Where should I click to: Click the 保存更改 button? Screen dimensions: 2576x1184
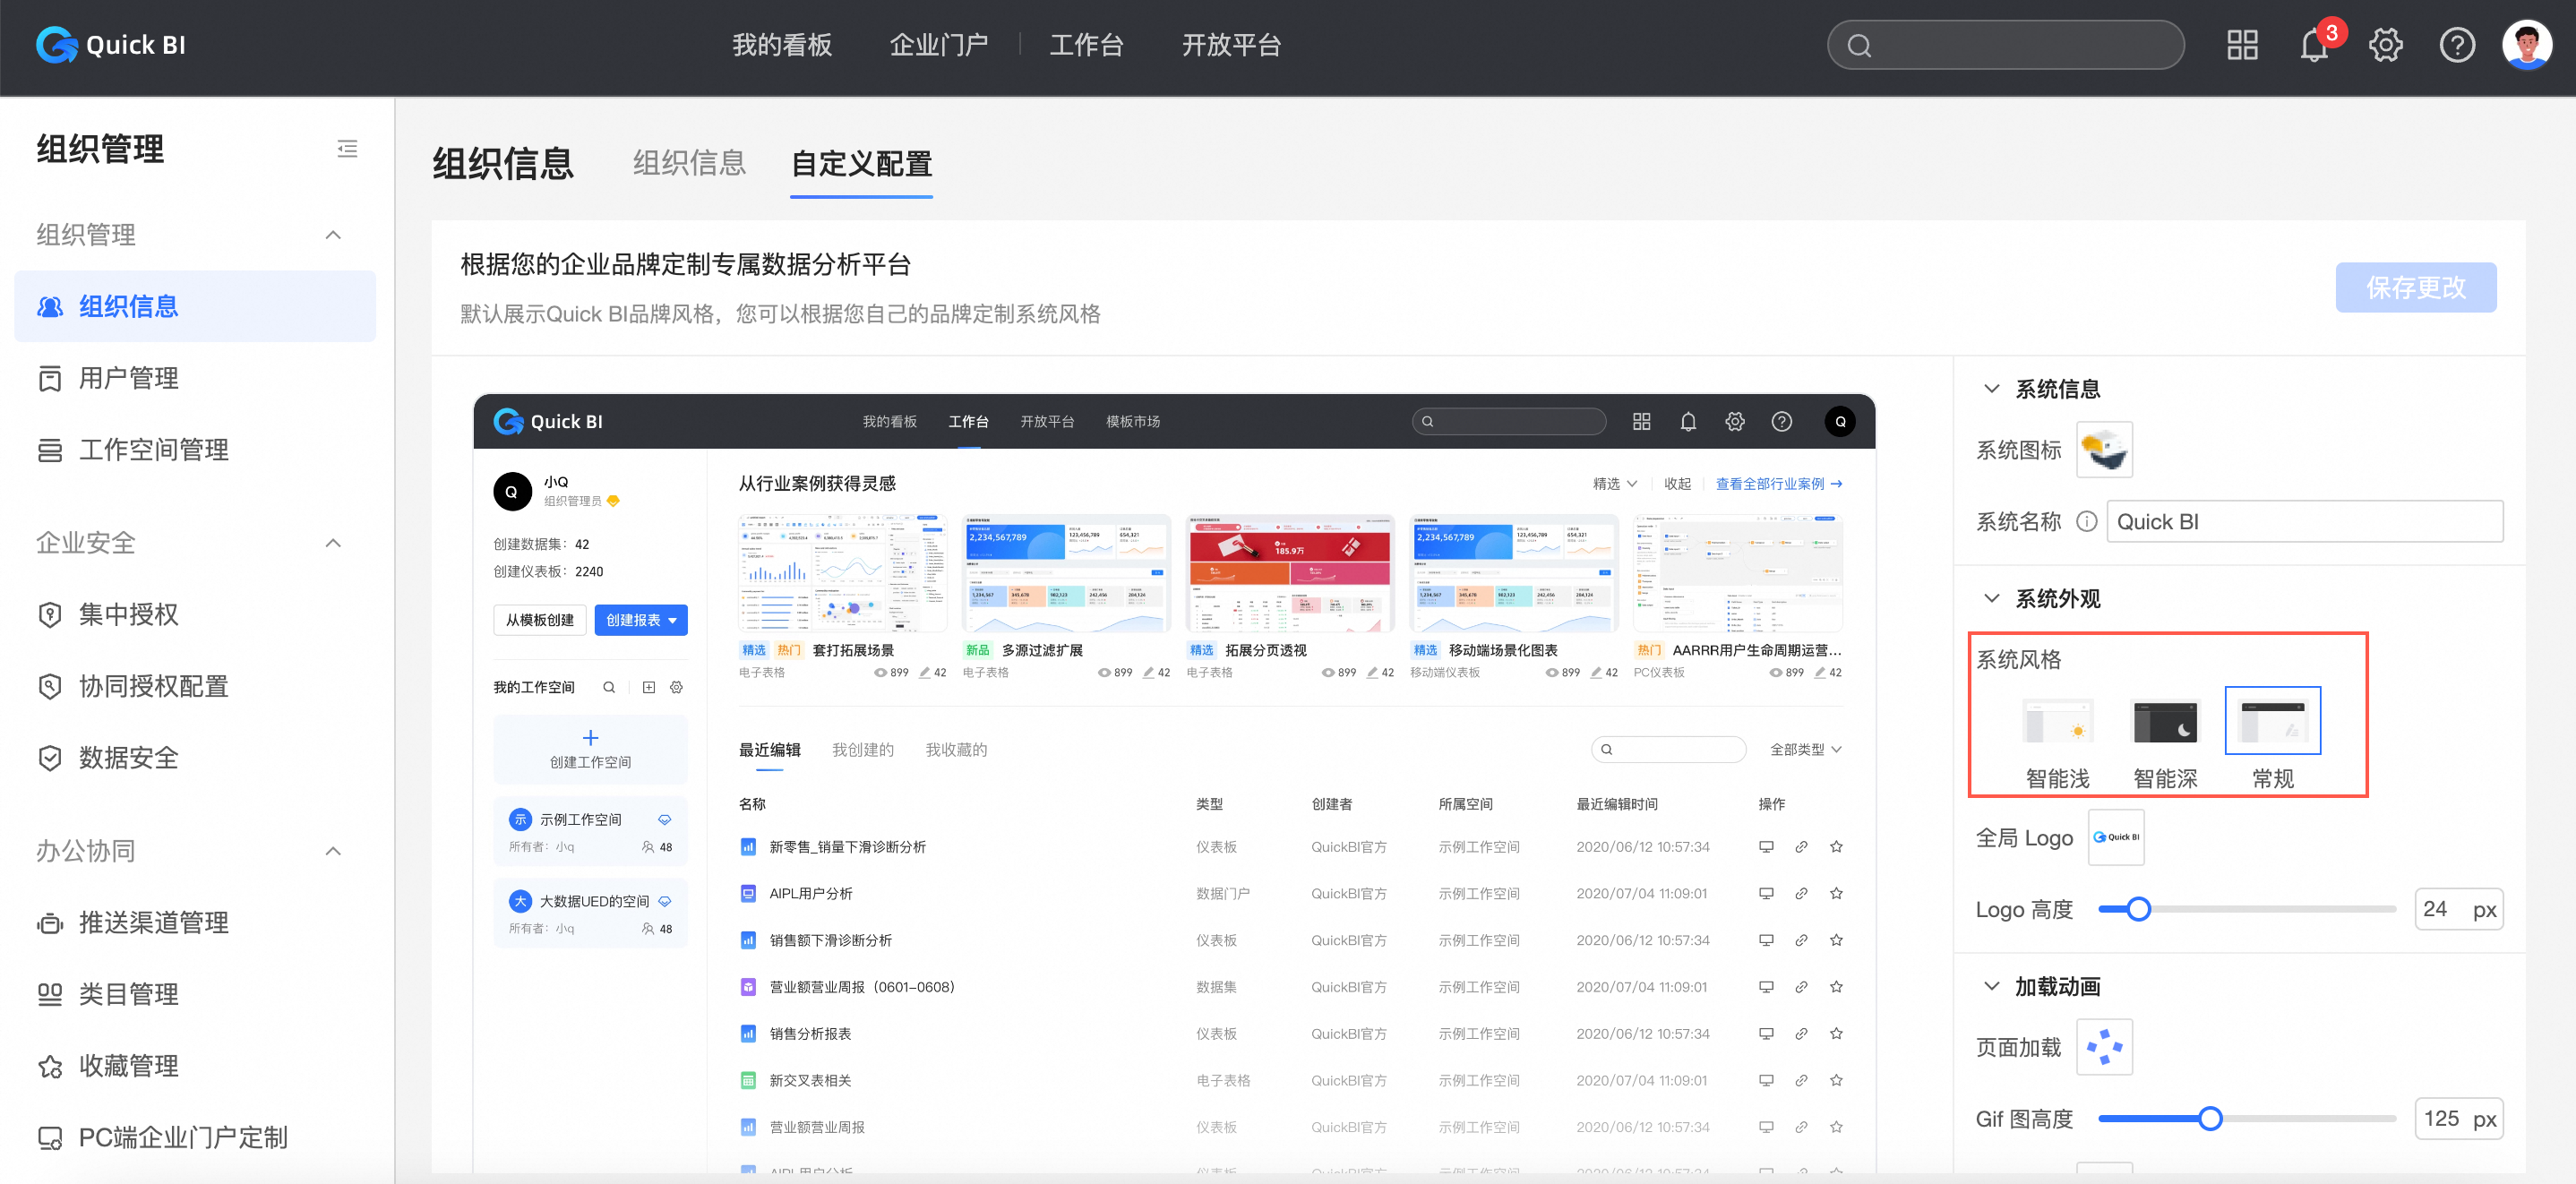pyautogui.click(x=2415, y=288)
